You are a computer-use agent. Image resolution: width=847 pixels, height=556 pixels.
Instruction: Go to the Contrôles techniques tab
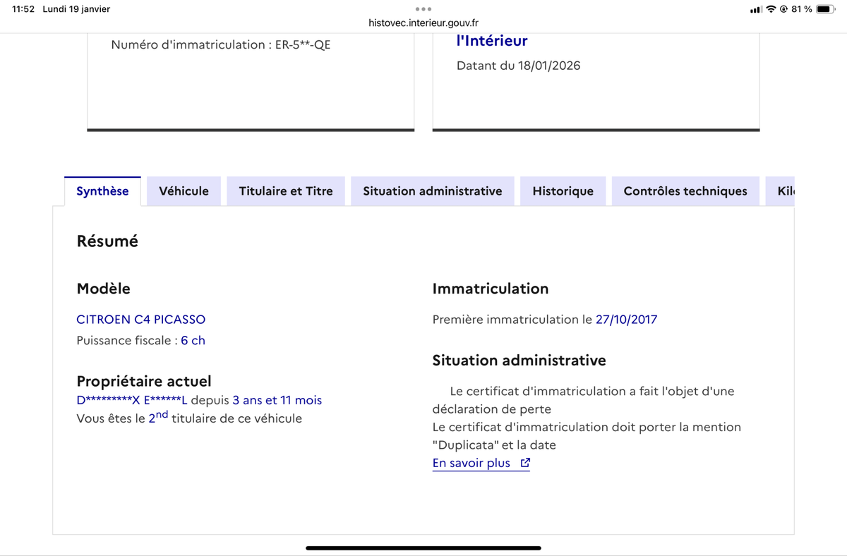685,191
